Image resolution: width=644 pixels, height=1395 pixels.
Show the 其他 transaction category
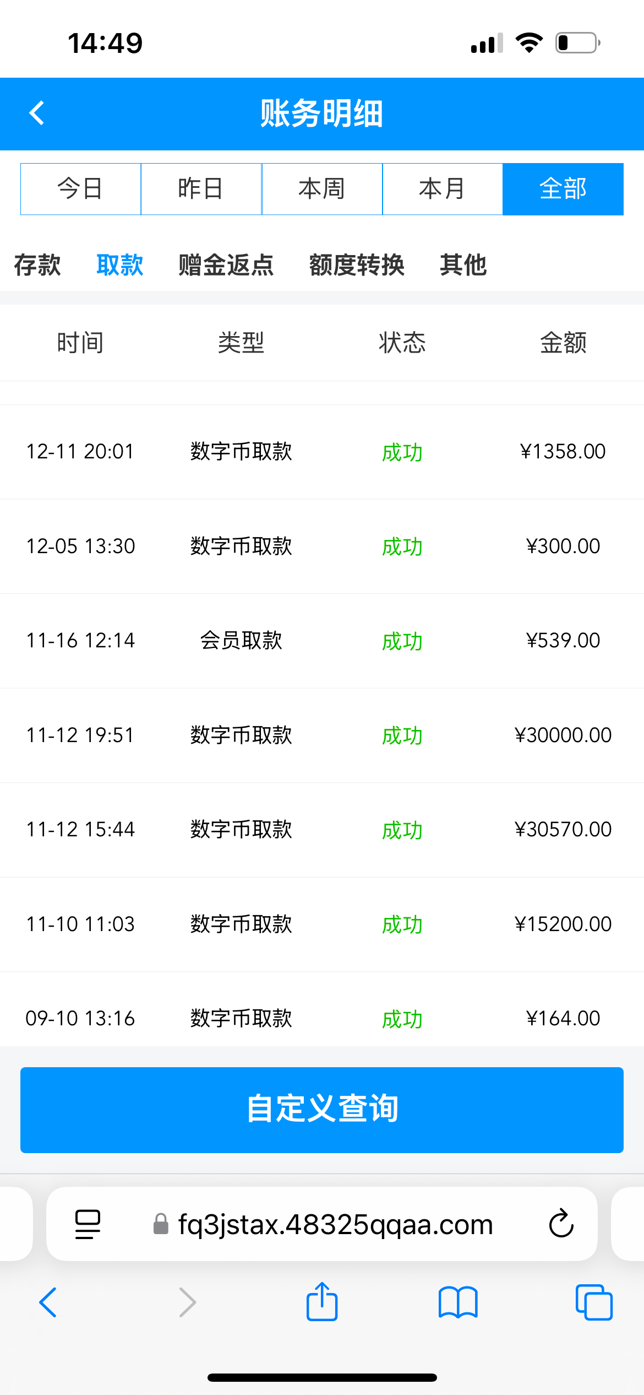click(x=463, y=265)
